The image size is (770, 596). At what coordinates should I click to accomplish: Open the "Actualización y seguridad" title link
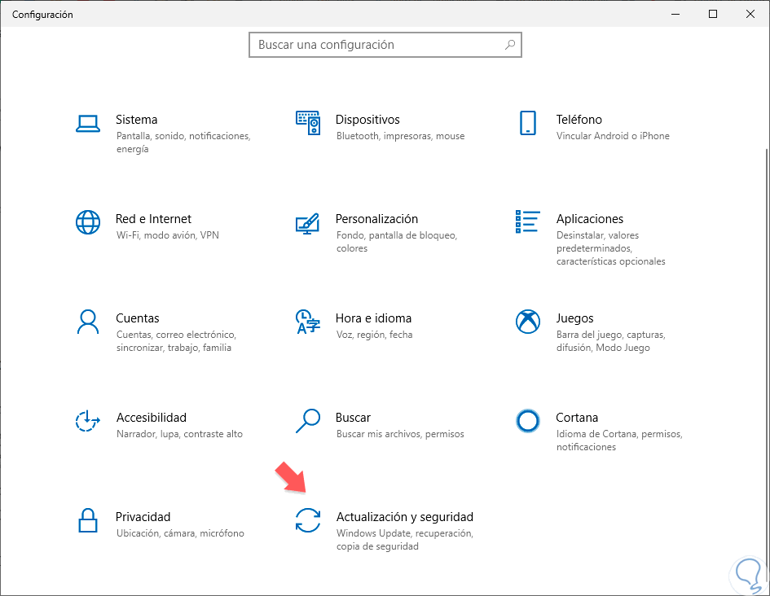[404, 517]
